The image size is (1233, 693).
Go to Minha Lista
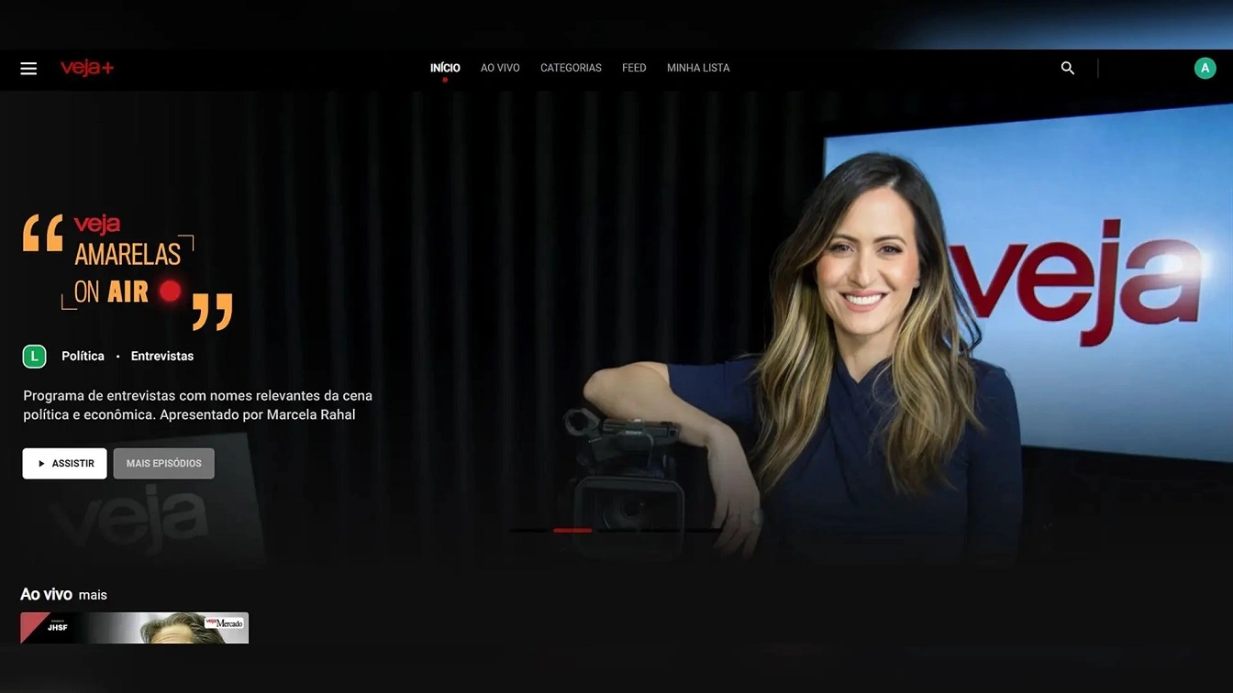[698, 68]
